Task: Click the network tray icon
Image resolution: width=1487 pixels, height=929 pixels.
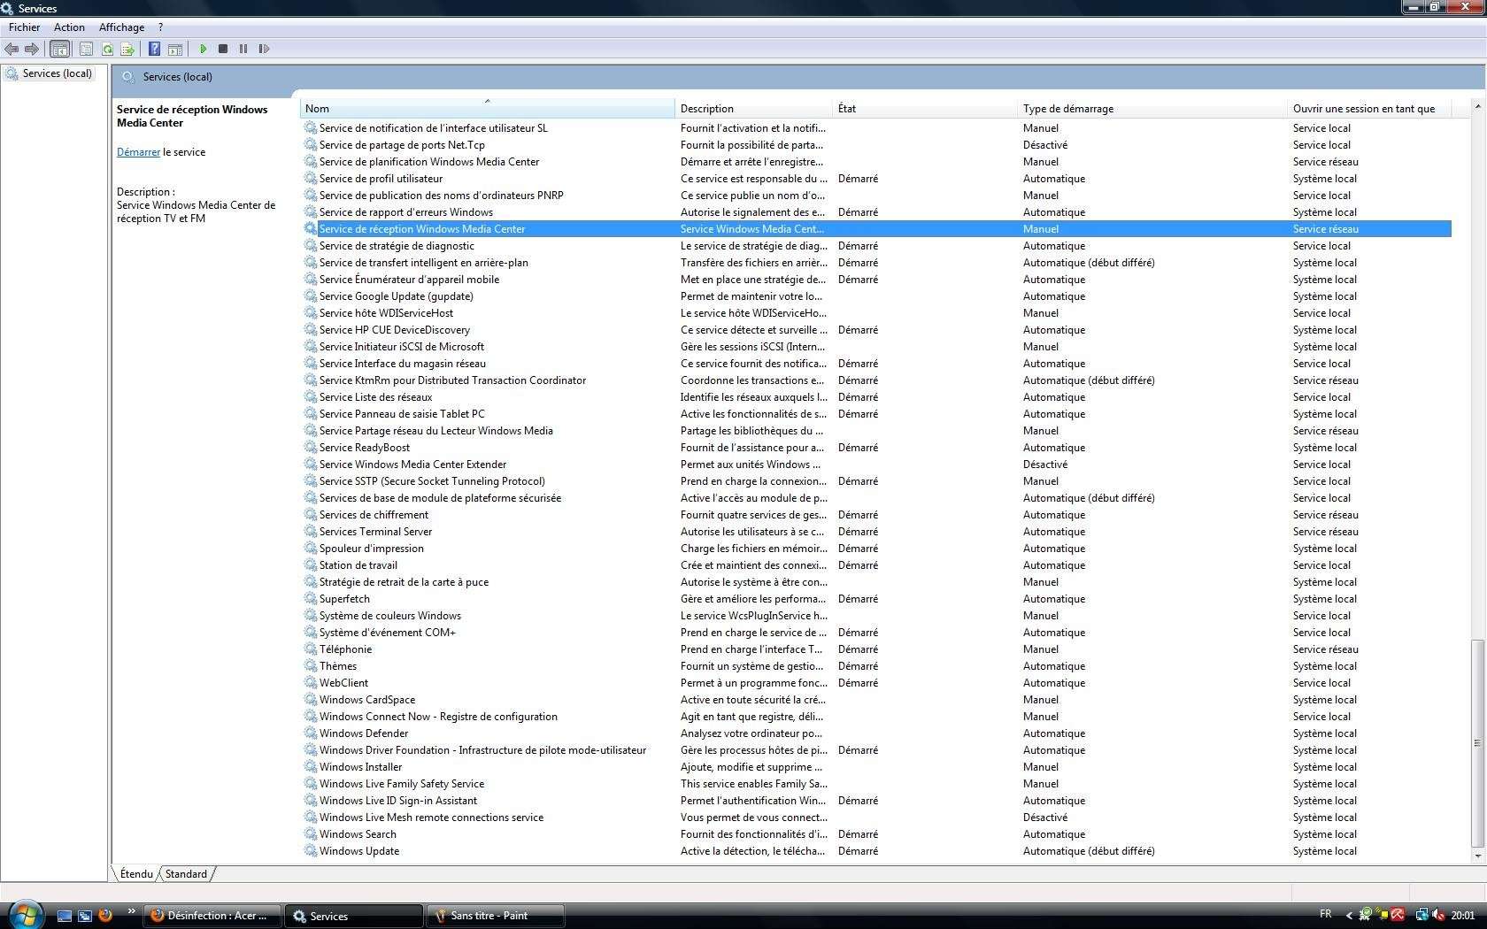Action: pos(1422,915)
